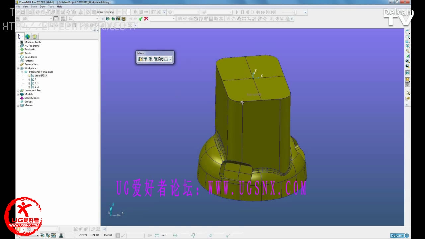
Task: Play the toolpath simulation
Action: tap(237, 12)
